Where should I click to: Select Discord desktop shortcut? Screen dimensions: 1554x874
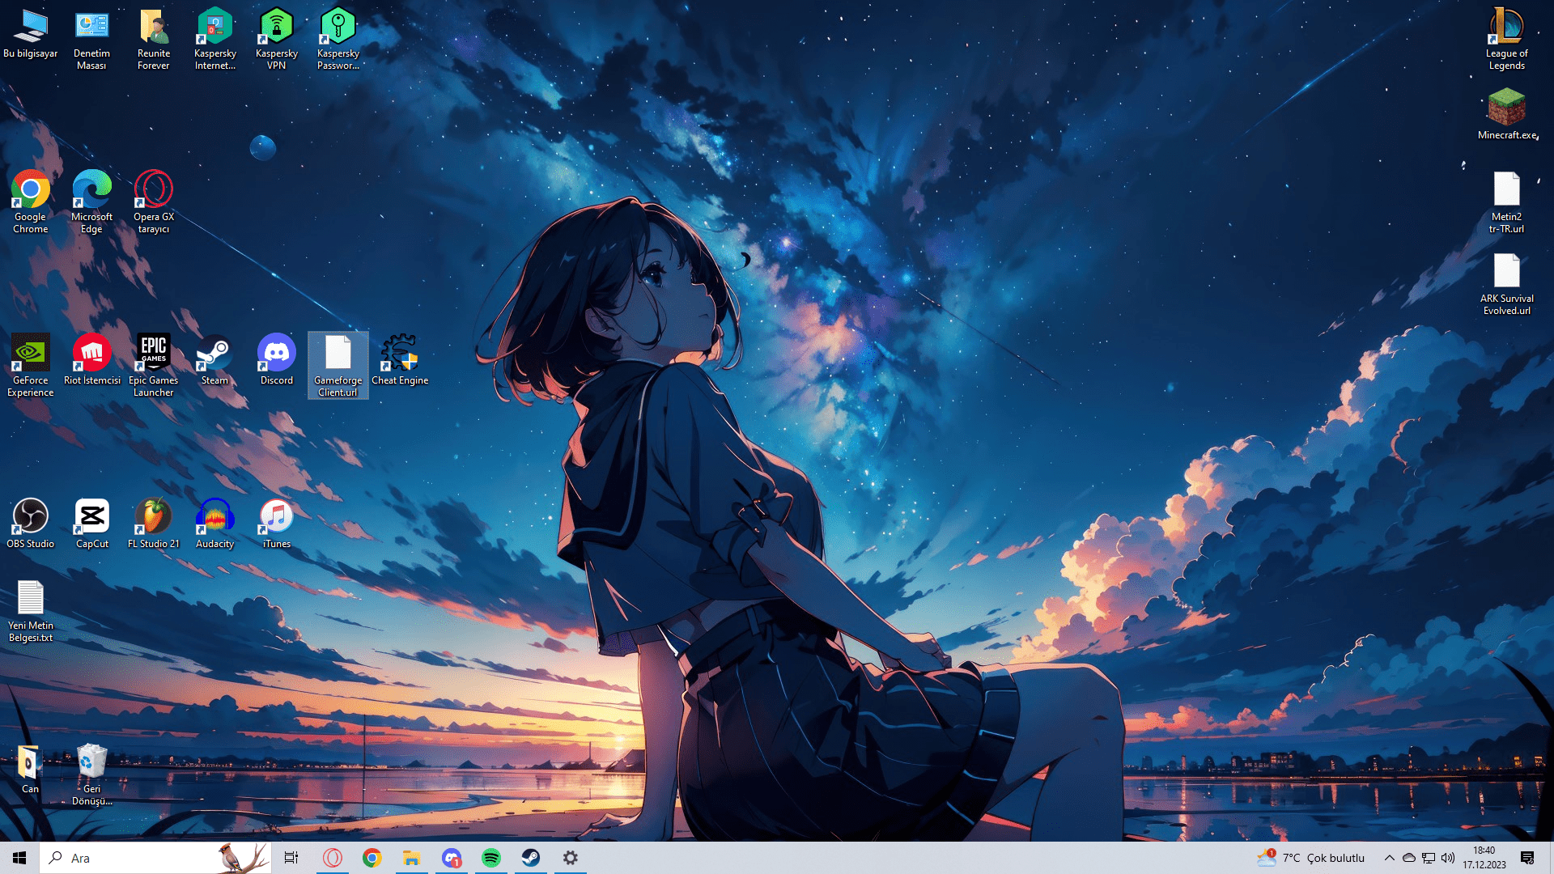click(x=276, y=360)
